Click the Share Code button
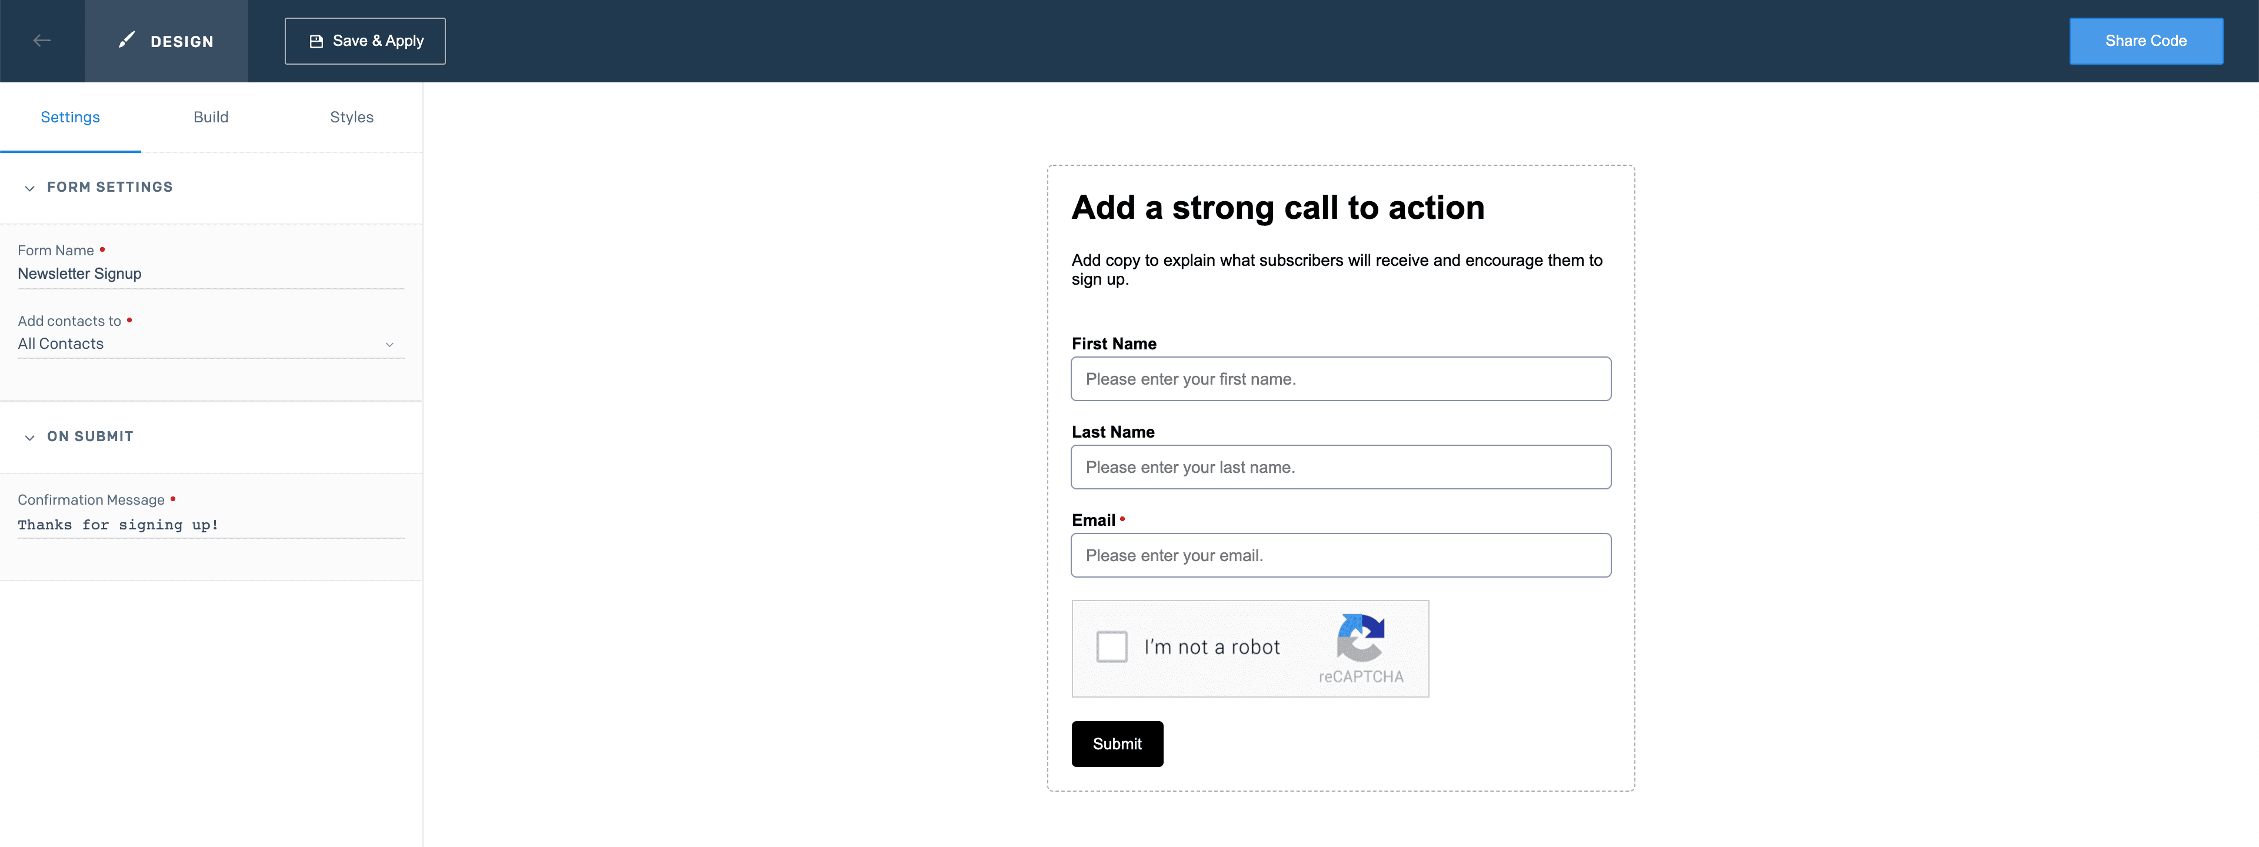Screen dimensions: 2259x847 (2146, 41)
